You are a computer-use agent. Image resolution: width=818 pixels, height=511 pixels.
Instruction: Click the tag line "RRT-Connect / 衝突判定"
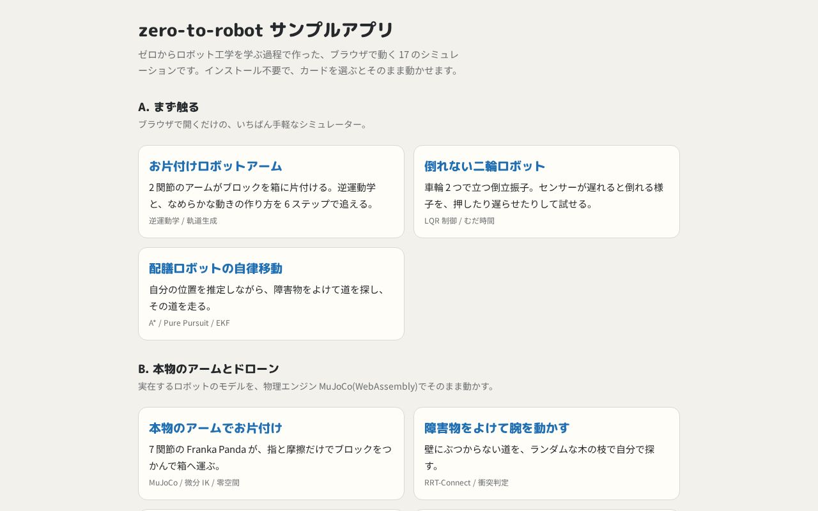pos(467,483)
